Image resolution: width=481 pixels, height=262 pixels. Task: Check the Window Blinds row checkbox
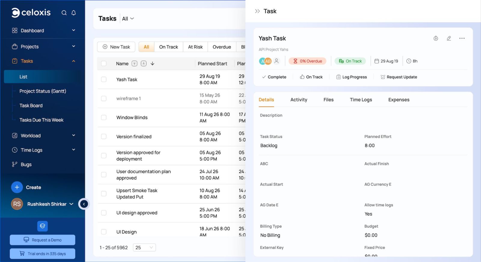(x=104, y=117)
